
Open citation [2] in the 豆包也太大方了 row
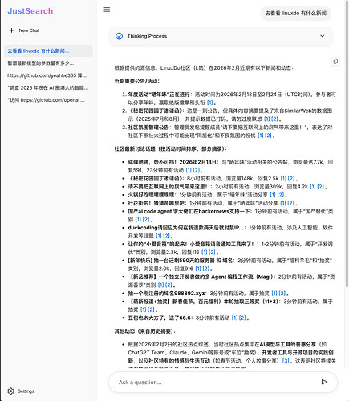242,318
